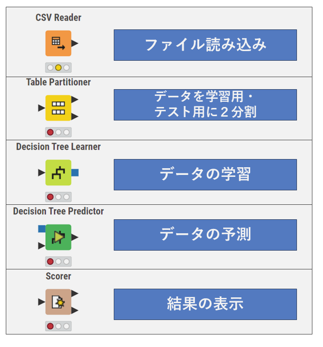The image size is (323, 347).
Task: Click the orange CSV Reader node icon
Action: coord(58,43)
